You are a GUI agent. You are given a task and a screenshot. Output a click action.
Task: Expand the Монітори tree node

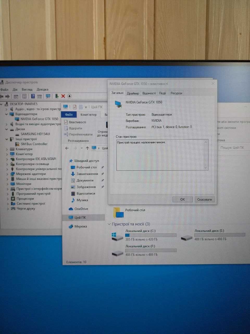coord(7,184)
